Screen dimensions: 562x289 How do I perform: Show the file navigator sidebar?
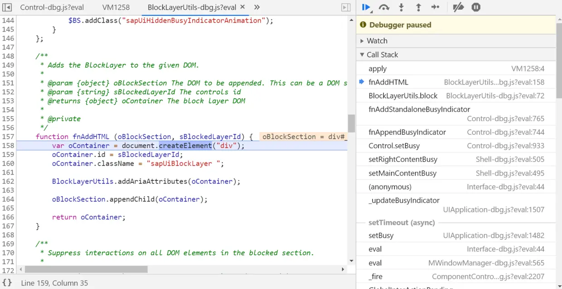(7, 7)
